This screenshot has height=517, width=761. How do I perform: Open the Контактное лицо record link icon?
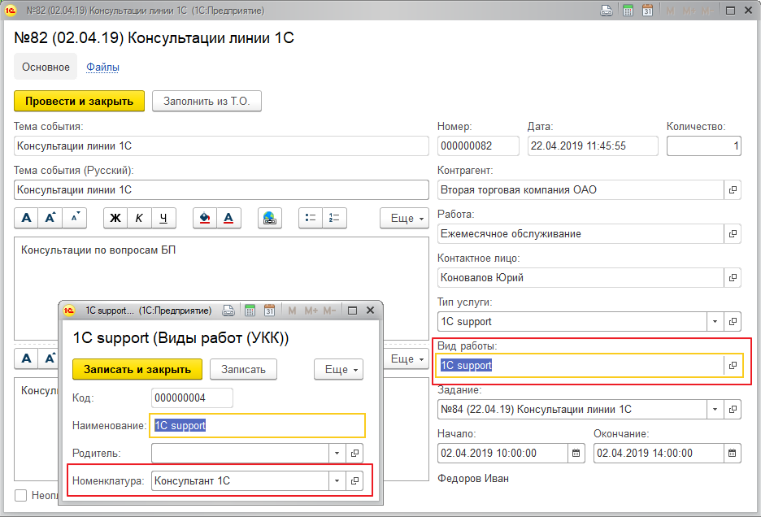coord(733,278)
